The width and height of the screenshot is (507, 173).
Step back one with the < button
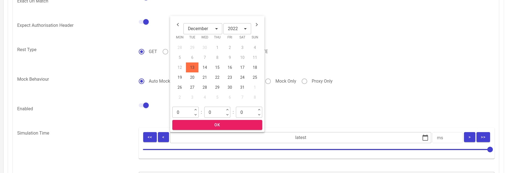click(x=163, y=137)
